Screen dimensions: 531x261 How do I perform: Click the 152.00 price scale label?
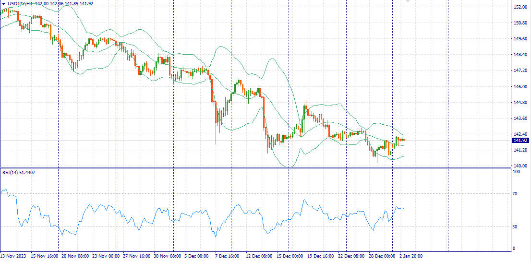pyautogui.click(x=520, y=7)
